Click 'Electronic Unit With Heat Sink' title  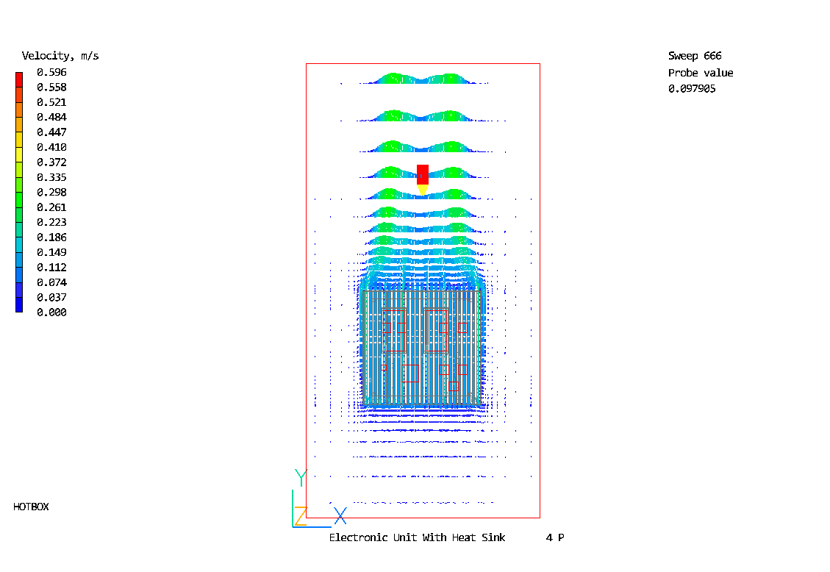click(x=417, y=537)
